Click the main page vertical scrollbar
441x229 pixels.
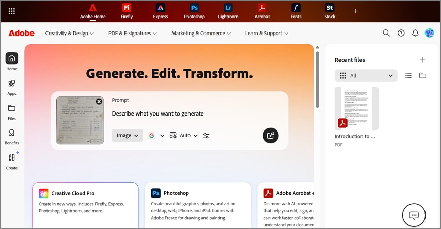[317, 79]
